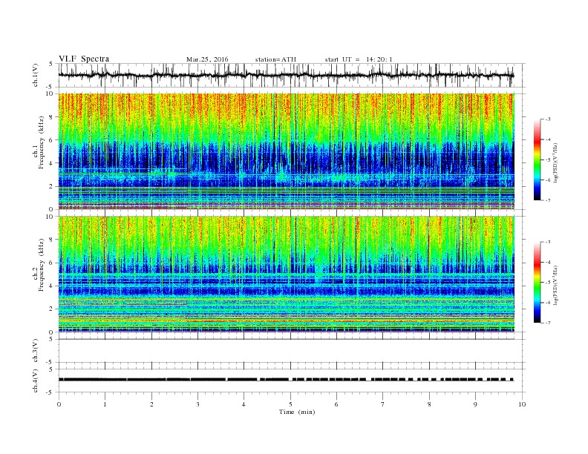Screen dimensions: 588x454
Task: Select the "ch.2 Frequency (kHz)" axis label
Action: 39,266
